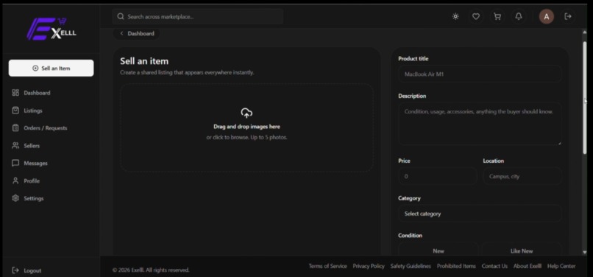Viewport: 593px width, 277px height.
Task: Open Help Center link
Action: point(561,266)
